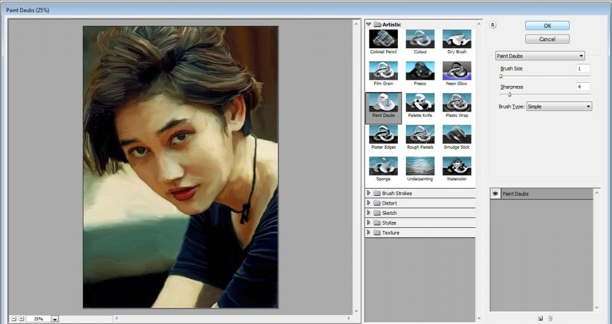Choose the Watercolor filter thumbnail
Viewport: 612px width, 324px height.
(x=457, y=166)
